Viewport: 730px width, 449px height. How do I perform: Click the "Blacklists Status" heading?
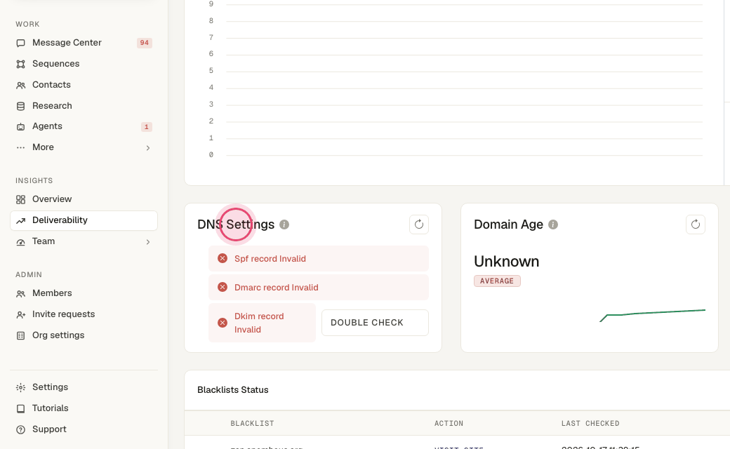click(x=233, y=390)
